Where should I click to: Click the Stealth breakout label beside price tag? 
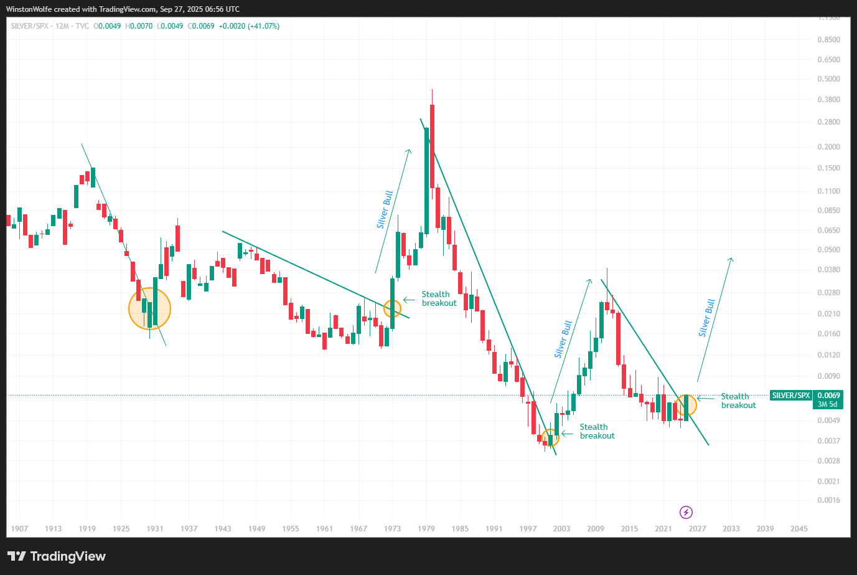[738, 401]
